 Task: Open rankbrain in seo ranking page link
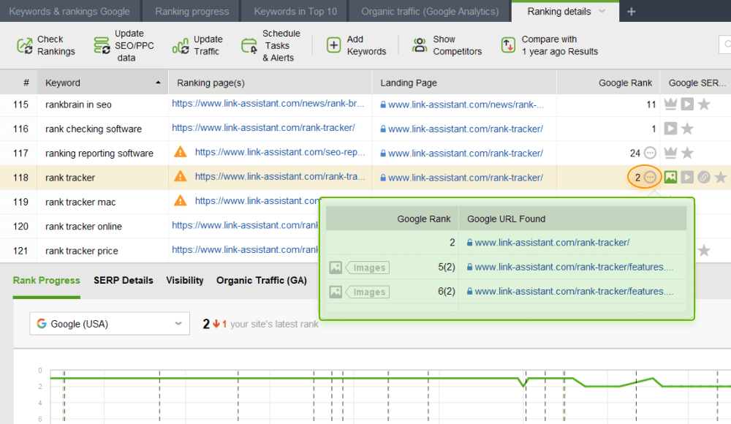(x=268, y=104)
